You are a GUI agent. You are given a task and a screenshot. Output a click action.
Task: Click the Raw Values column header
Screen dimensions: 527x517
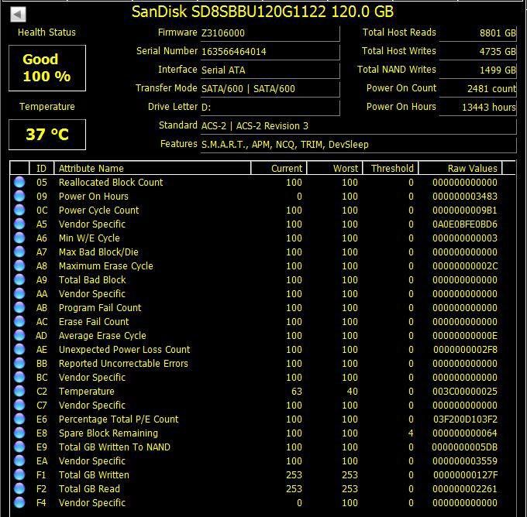coord(460,168)
